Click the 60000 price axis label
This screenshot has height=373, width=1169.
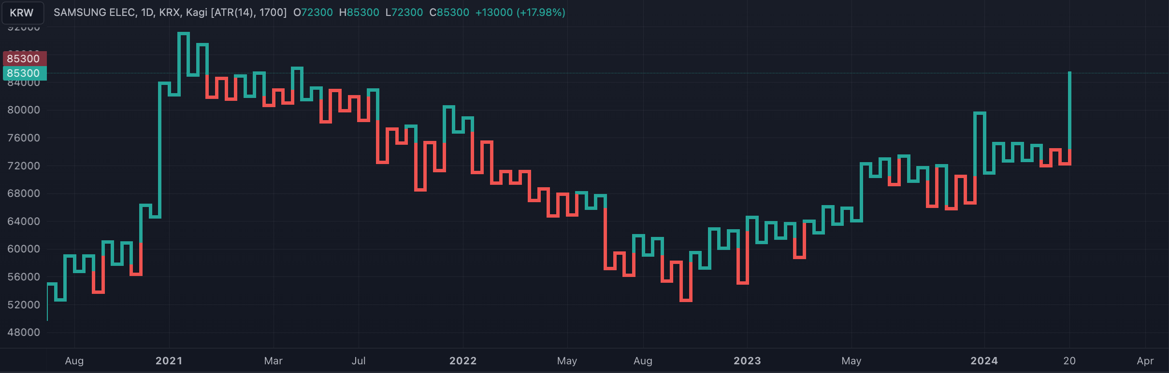24,249
